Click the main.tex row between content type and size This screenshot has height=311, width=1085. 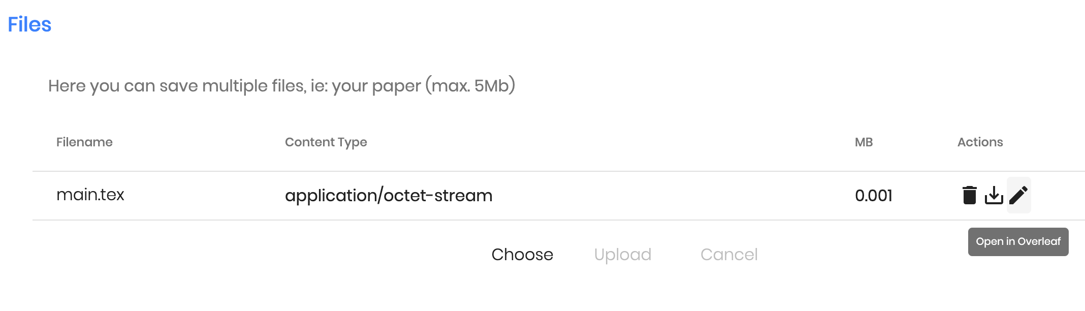[674, 196]
